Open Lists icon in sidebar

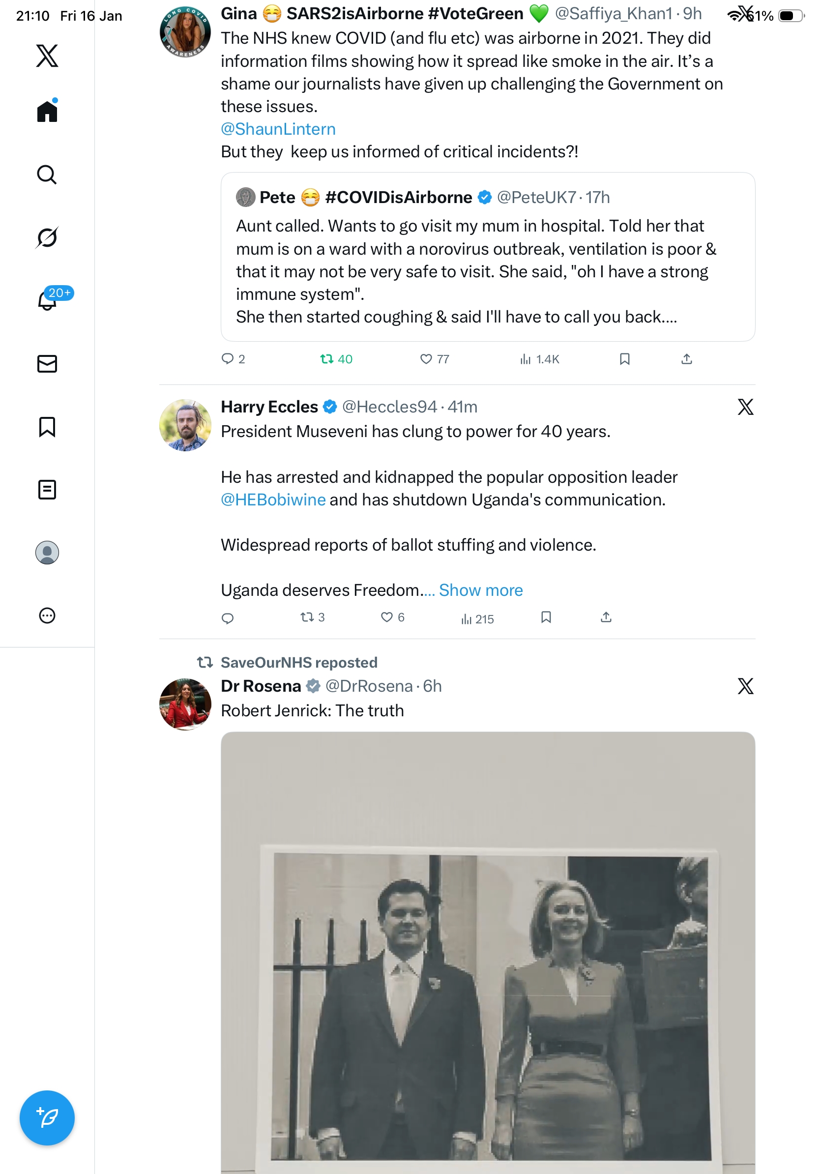pos(47,489)
